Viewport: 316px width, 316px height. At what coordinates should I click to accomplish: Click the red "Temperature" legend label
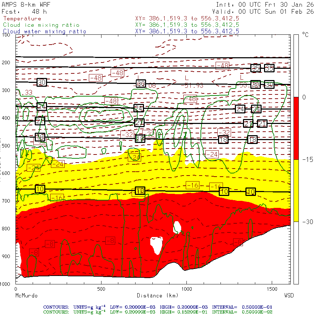(22, 19)
